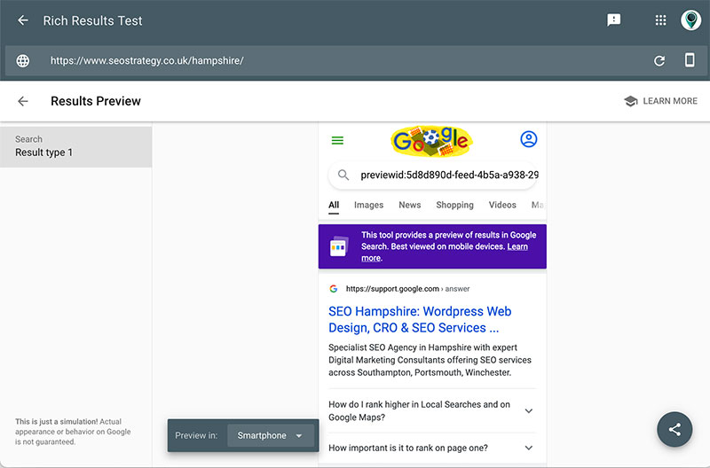Click the LEARN MORE button
The height and width of the screenshot is (468, 710).
[660, 101]
